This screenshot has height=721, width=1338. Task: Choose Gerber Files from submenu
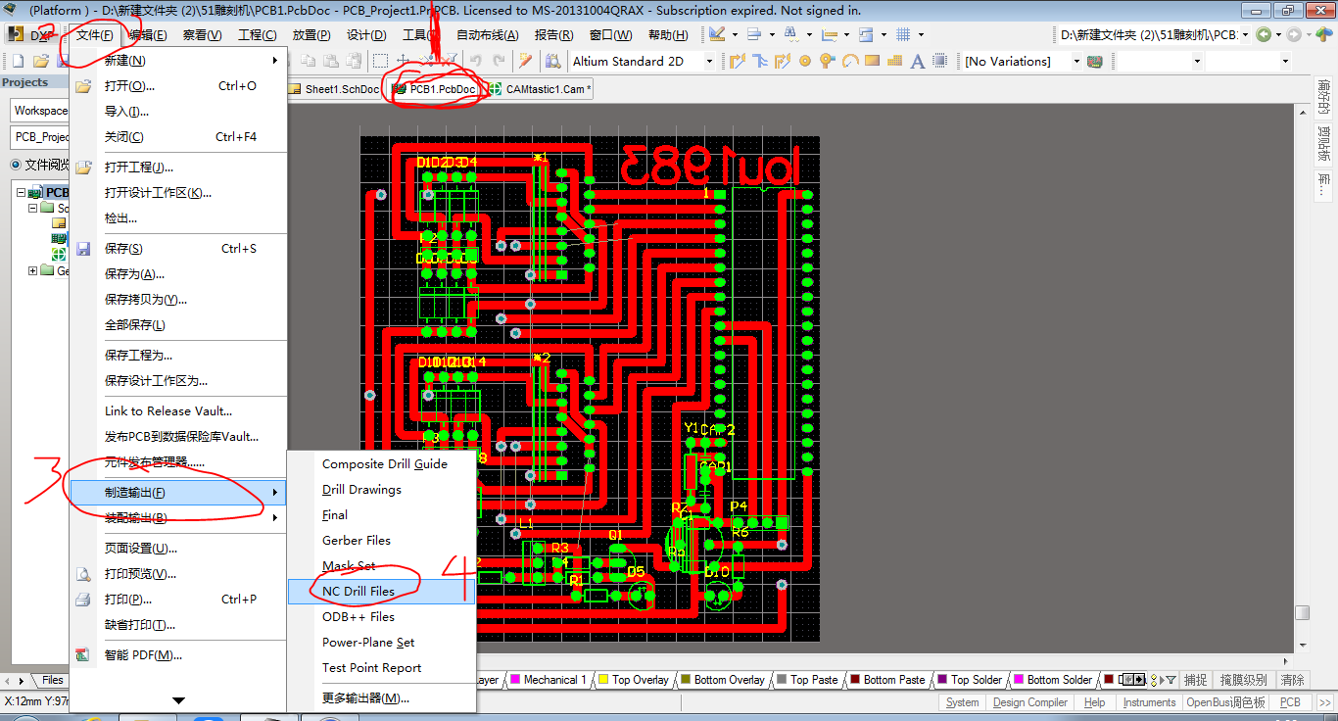point(382,541)
